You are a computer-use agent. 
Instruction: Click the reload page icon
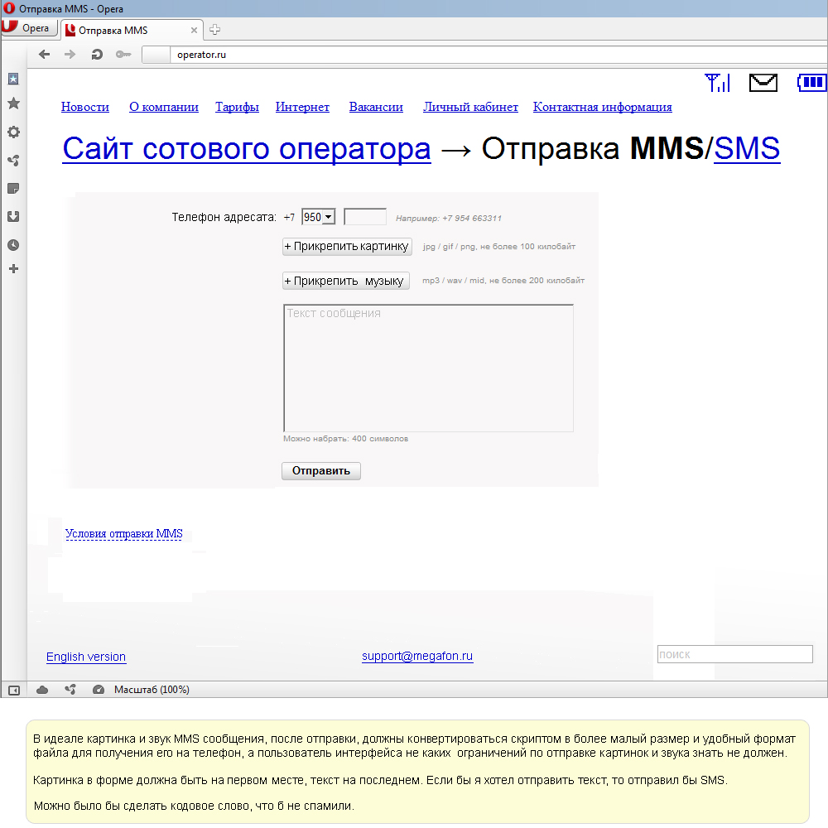(x=97, y=55)
